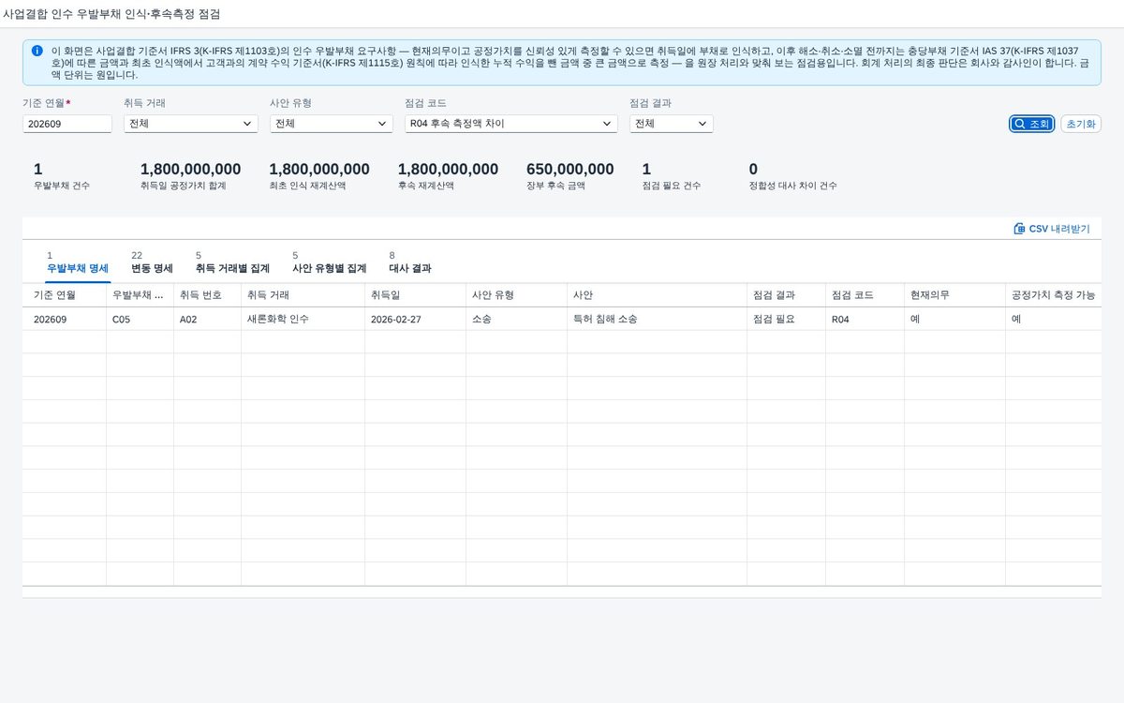Click the 점검 결과 column header
The width and height of the screenshot is (1124, 703).
786,295
